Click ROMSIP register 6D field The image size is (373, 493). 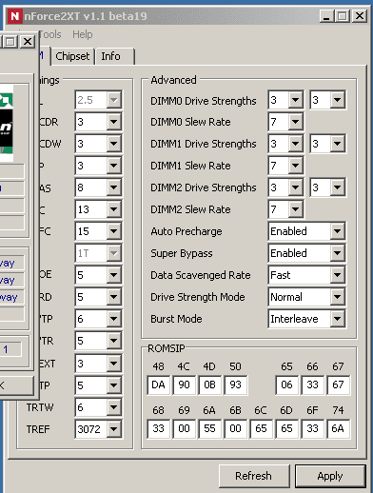[286, 429]
